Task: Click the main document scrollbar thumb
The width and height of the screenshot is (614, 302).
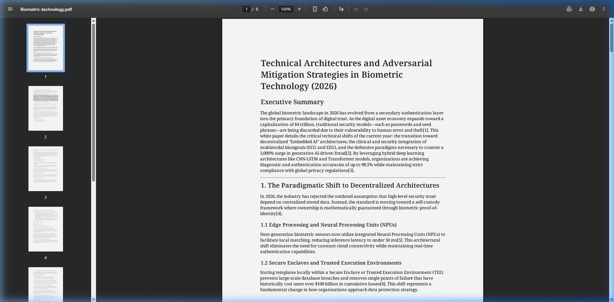Action: coord(611,38)
